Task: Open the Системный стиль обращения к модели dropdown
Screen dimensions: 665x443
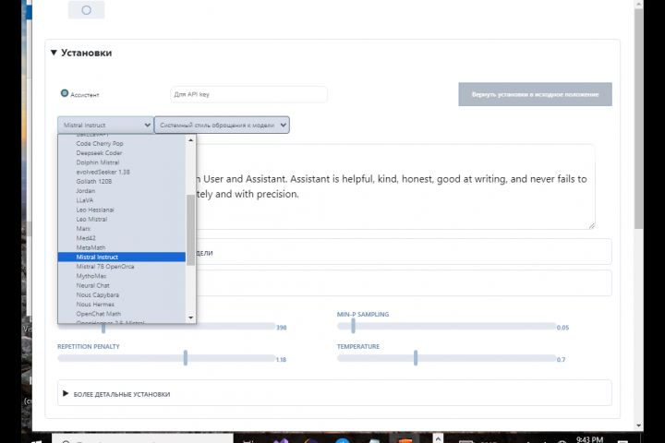Action: point(222,126)
